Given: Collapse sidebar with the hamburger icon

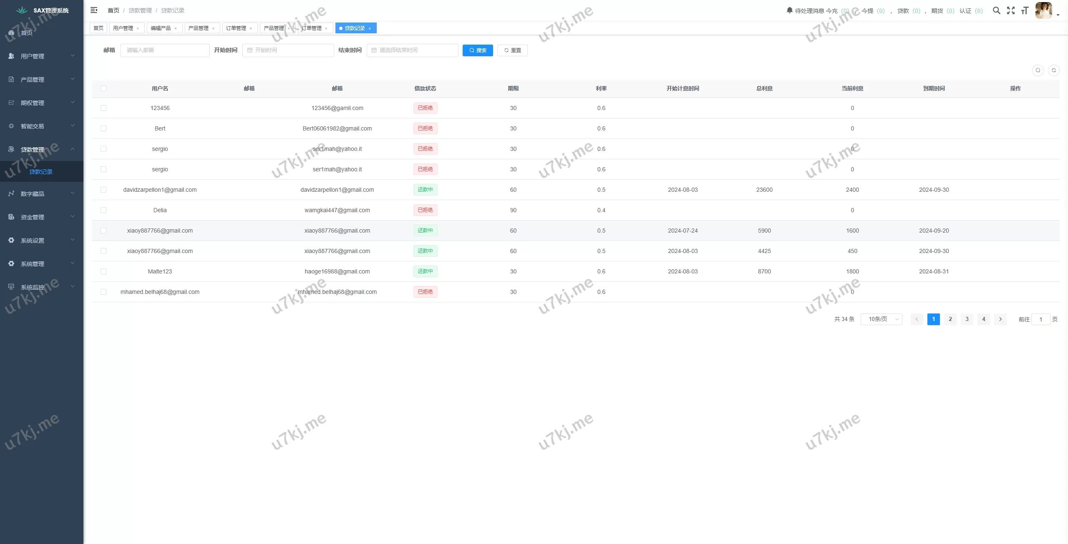Looking at the screenshot, I should [94, 10].
